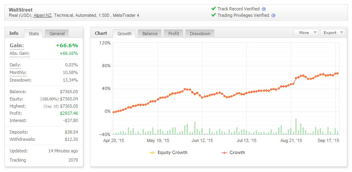Click the Track Record Verified green checkmark

pyautogui.click(x=213, y=9)
